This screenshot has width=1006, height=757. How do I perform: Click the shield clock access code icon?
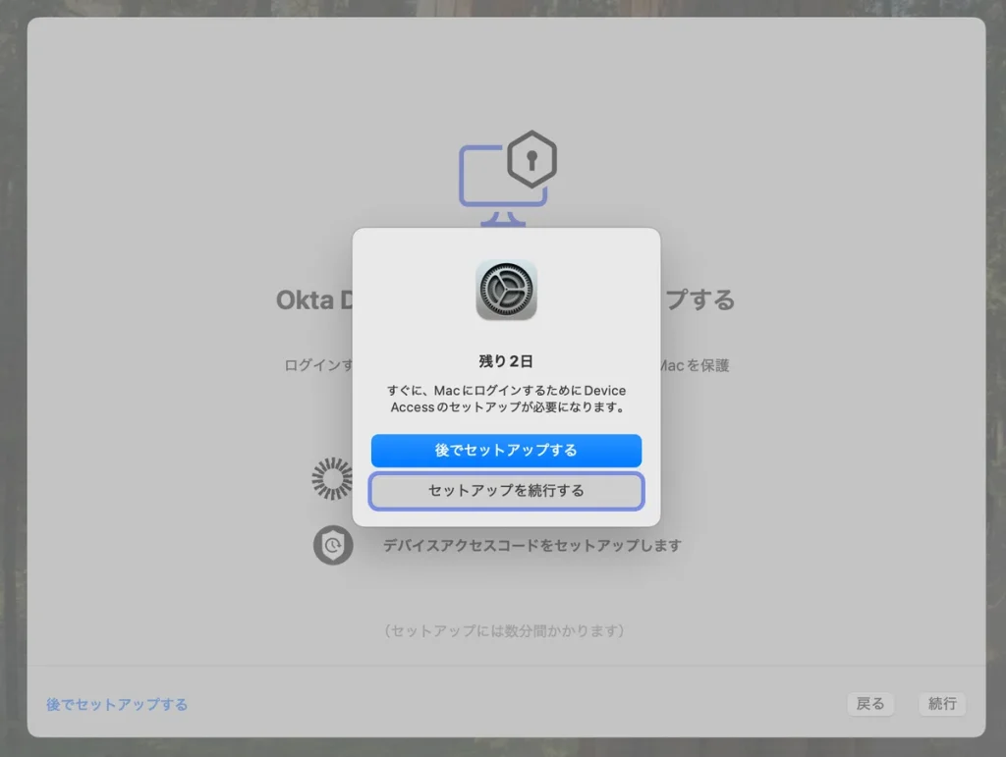click(x=332, y=545)
